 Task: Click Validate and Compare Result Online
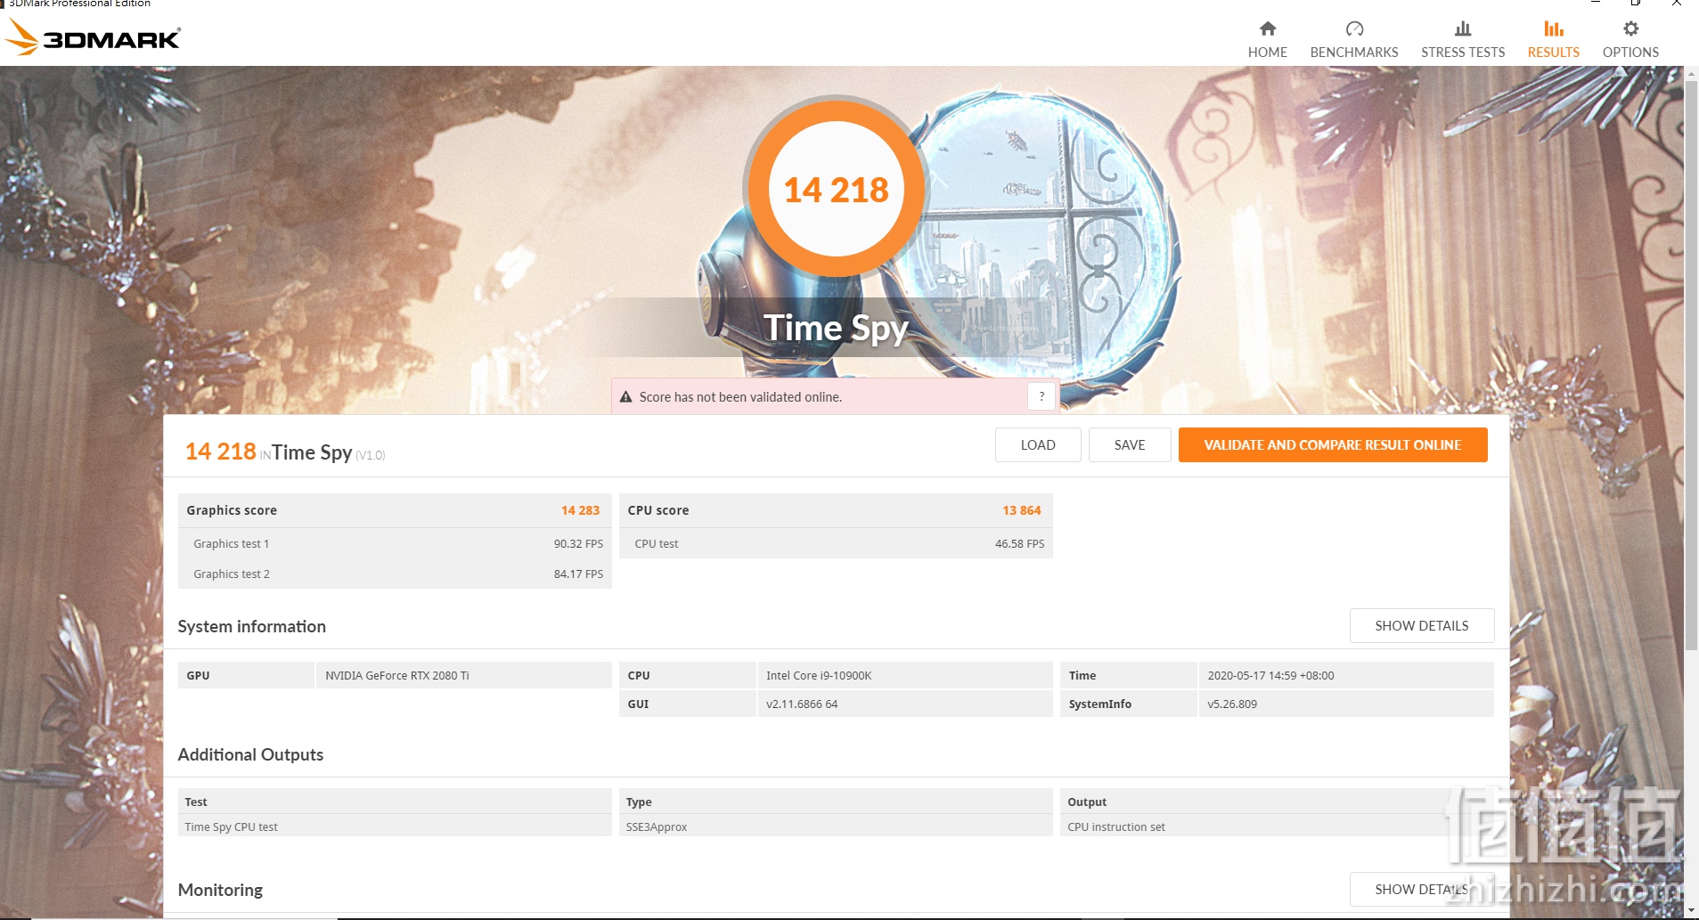1333,445
